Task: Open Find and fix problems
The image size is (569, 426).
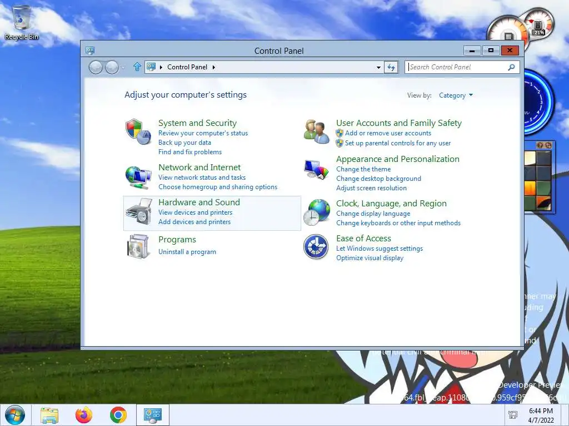Action: tap(190, 152)
